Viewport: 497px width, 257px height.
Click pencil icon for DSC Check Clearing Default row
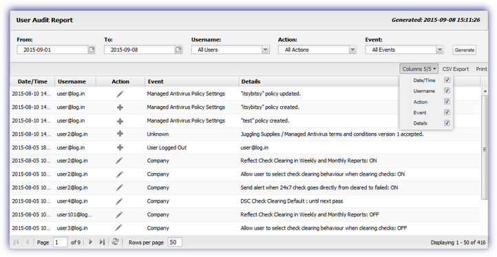click(119, 201)
